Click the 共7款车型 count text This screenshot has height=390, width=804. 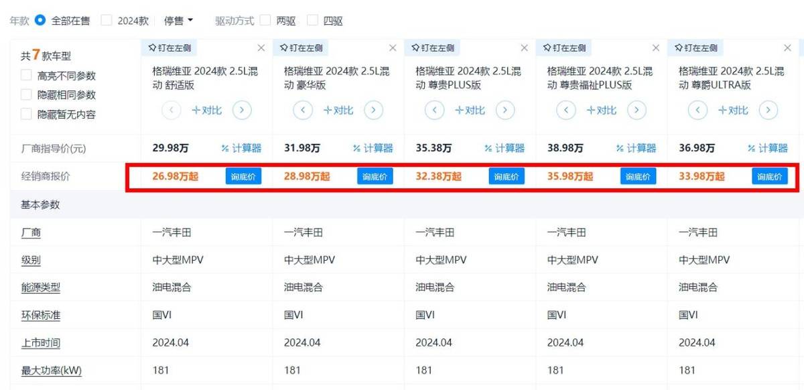click(46, 56)
